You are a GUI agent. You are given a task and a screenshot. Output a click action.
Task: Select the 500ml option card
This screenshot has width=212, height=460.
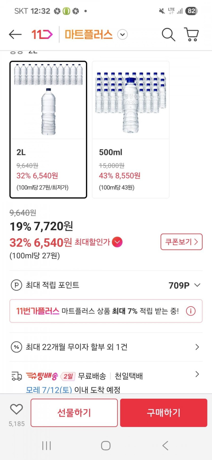click(x=131, y=130)
